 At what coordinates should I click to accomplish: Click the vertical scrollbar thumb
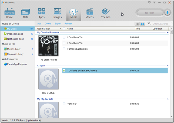172,32
